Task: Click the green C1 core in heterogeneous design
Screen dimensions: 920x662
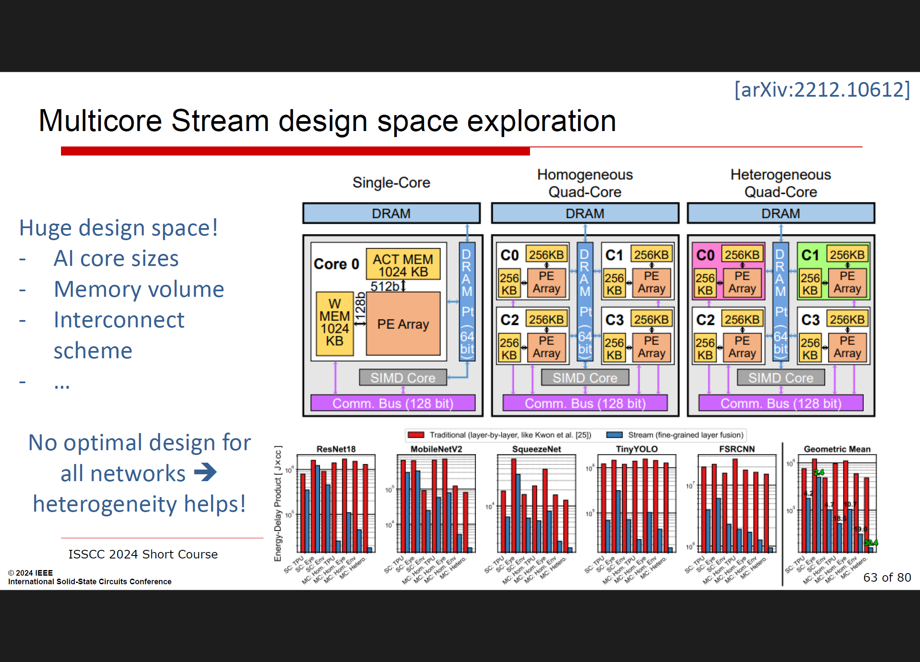Action: [x=810, y=255]
